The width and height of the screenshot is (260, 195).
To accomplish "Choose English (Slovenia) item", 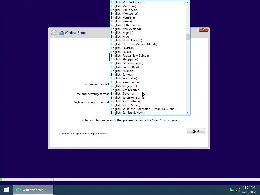I will point(148,94).
